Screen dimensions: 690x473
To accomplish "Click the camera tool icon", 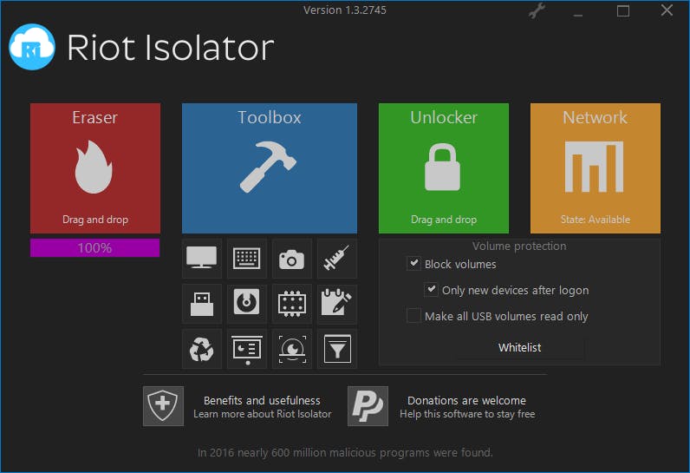I will point(292,258).
